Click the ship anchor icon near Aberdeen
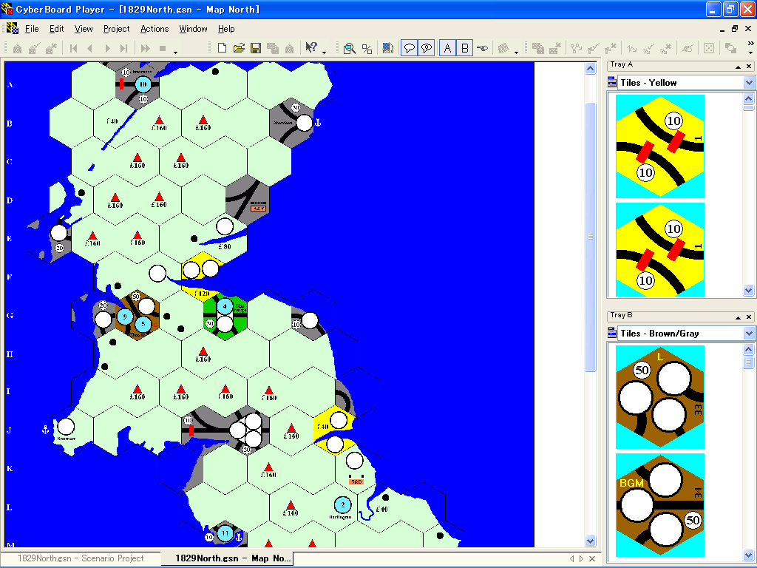Image resolution: width=757 pixels, height=568 pixels. (318, 123)
